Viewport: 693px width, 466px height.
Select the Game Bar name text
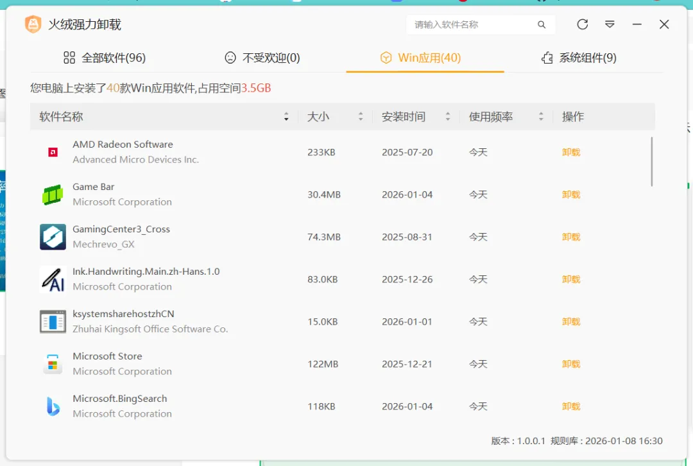click(x=93, y=187)
